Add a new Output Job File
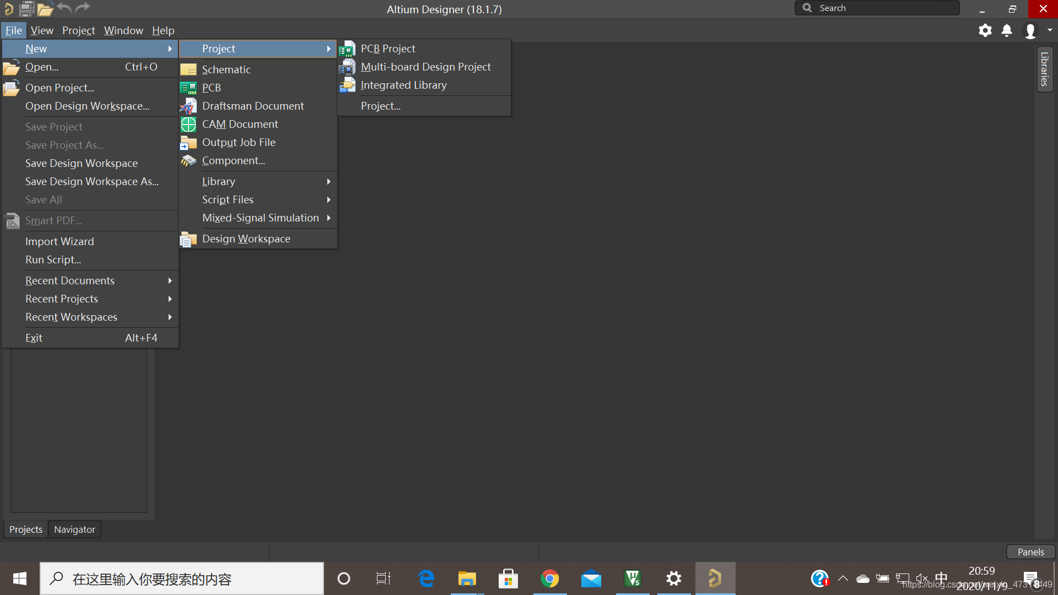The height and width of the screenshot is (595, 1058). 238,142
